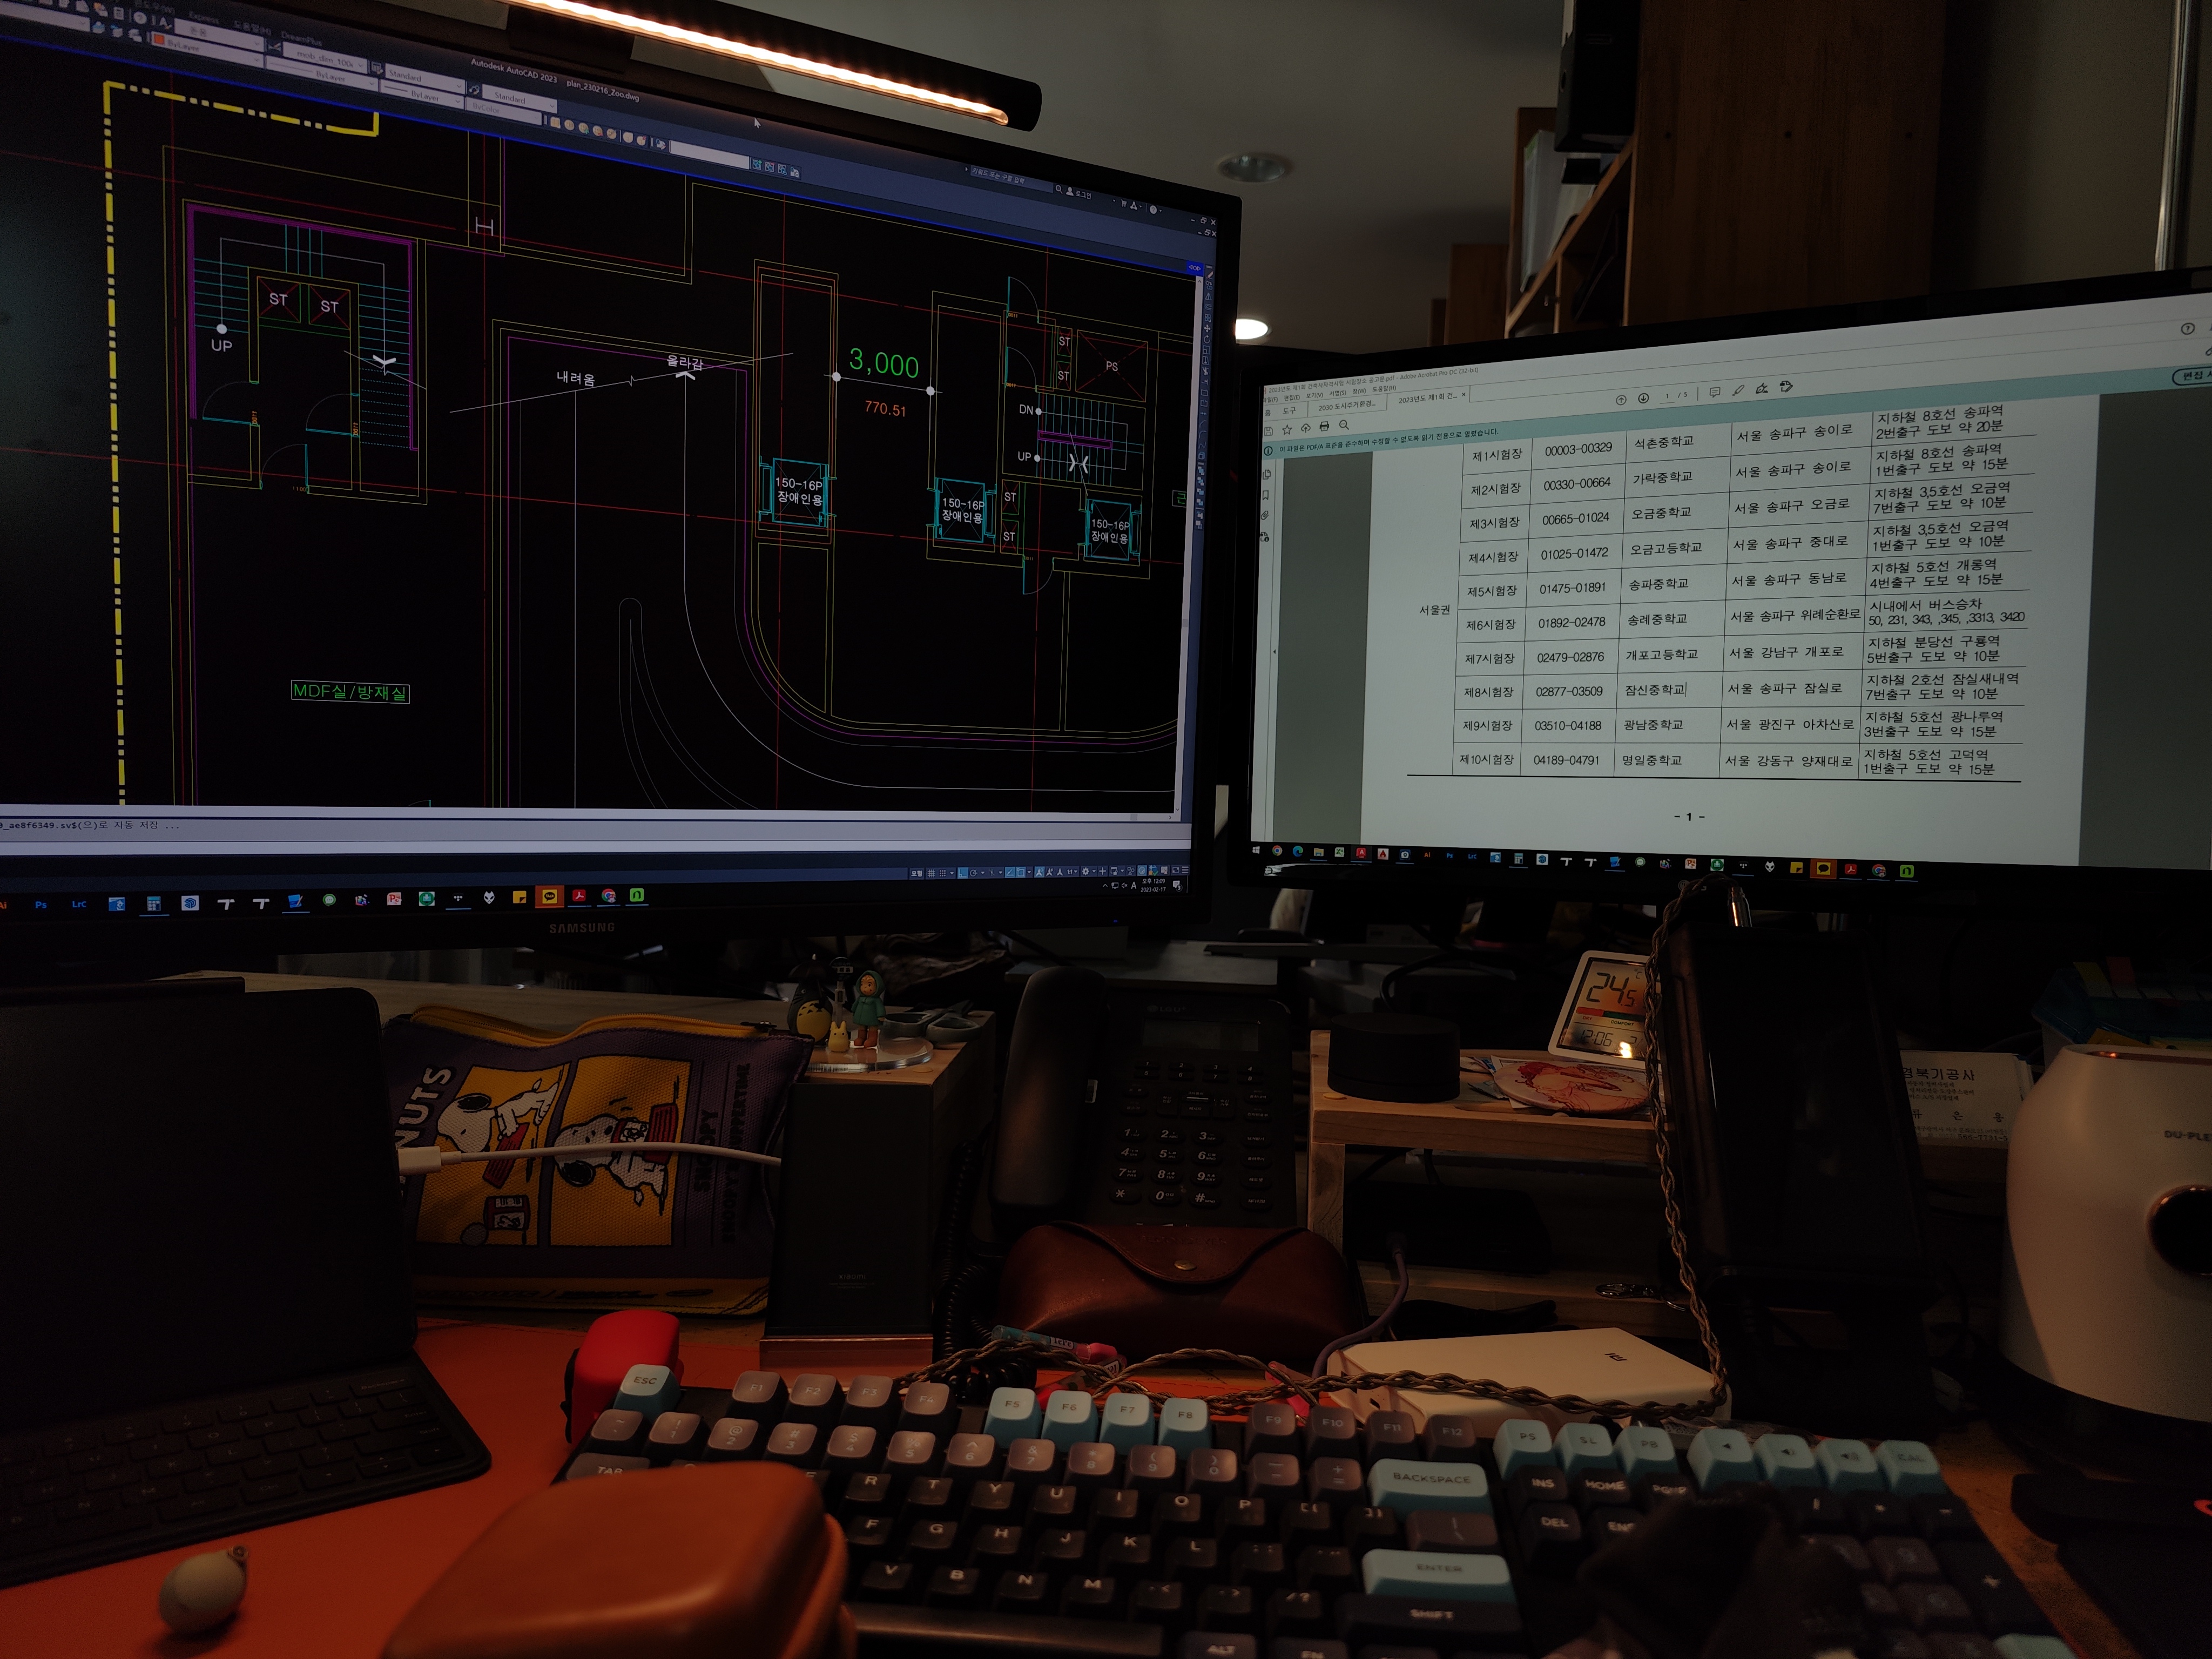Open Sticky Notes on the left monitor taskbar
Screen dimensions: 2212x1659
pyautogui.click(x=520, y=897)
